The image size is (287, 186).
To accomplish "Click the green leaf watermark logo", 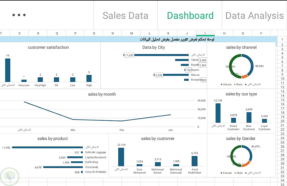I will 9,176.
